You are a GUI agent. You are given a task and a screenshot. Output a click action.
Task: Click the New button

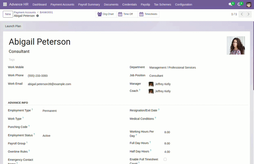[x=8, y=14]
